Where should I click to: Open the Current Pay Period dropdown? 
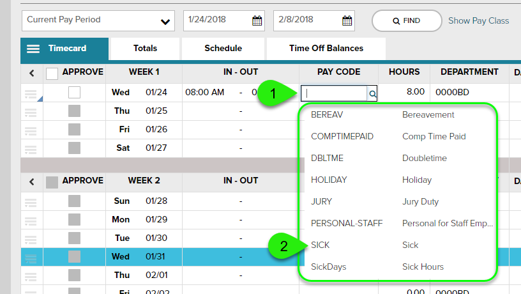pos(98,20)
